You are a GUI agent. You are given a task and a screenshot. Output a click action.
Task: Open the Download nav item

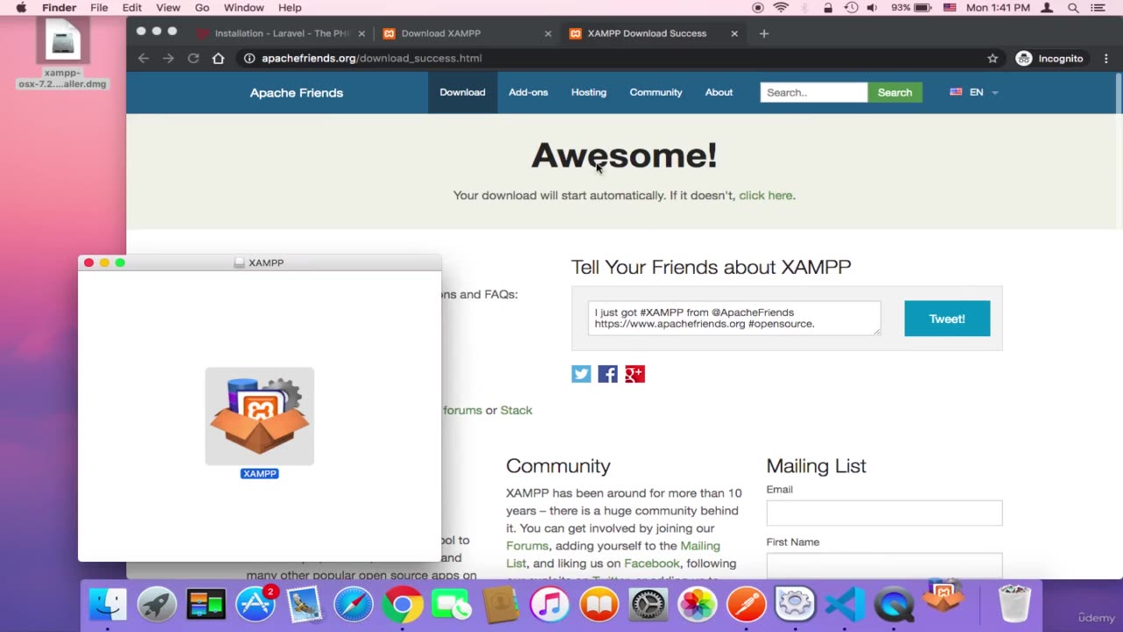[462, 92]
